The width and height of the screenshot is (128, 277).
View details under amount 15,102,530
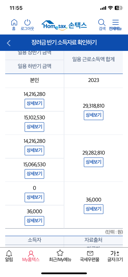[34, 127]
